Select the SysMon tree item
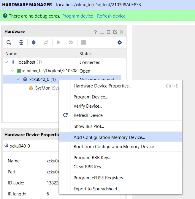The width and height of the screenshot is (195, 199). pos(42,88)
